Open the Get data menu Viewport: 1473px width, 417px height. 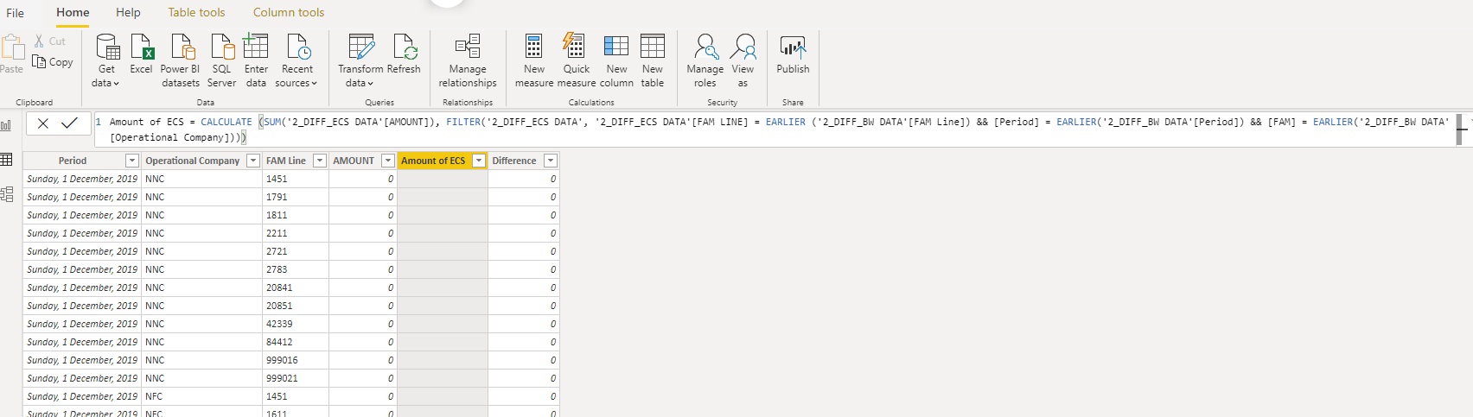coord(106,60)
